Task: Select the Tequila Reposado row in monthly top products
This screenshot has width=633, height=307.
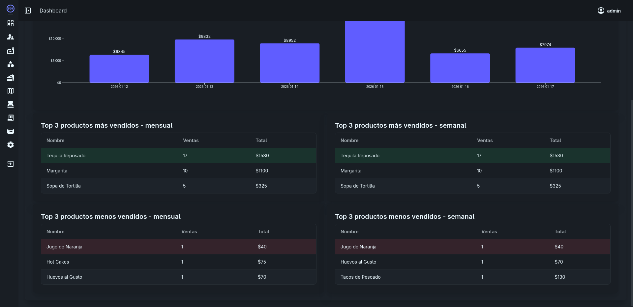Action: pyautogui.click(x=178, y=155)
